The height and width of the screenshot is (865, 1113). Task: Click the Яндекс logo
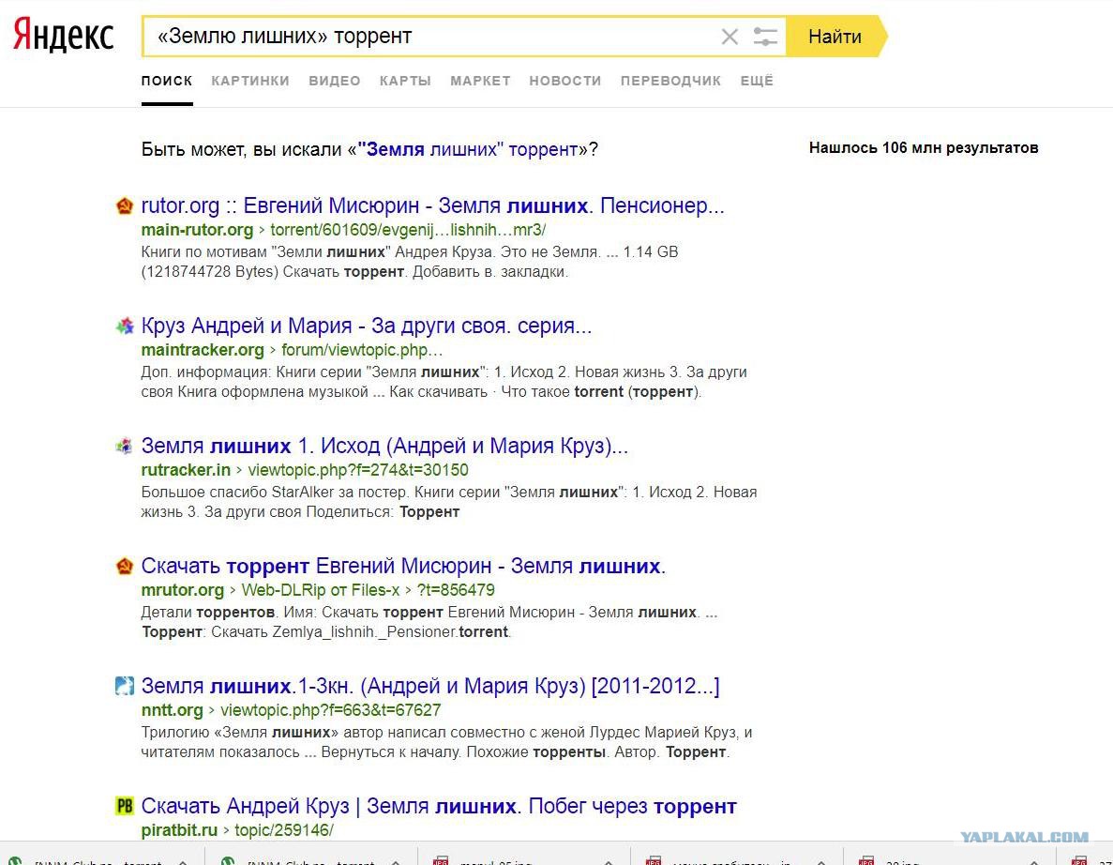(63, 36)
